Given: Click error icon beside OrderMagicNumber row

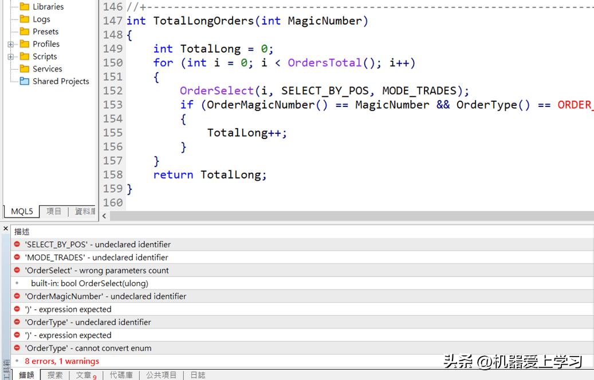Looking at the screenshot, I should (17, 296).
